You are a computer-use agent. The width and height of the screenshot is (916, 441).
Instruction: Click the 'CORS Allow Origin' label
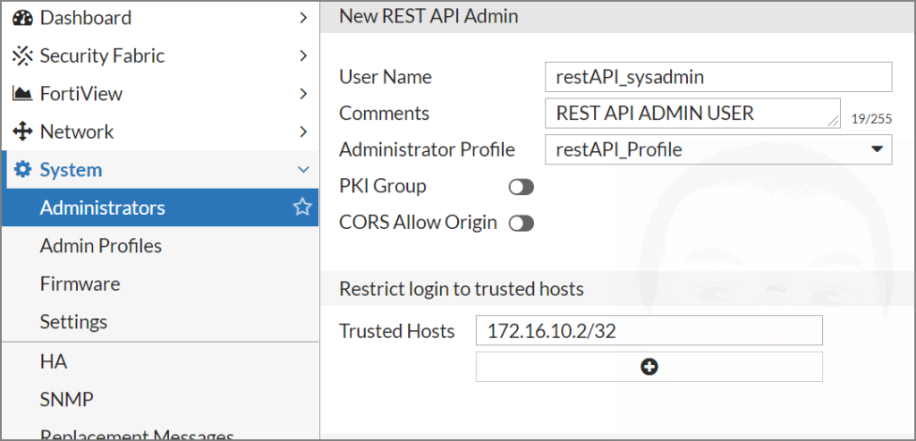[x=419, y=223]
